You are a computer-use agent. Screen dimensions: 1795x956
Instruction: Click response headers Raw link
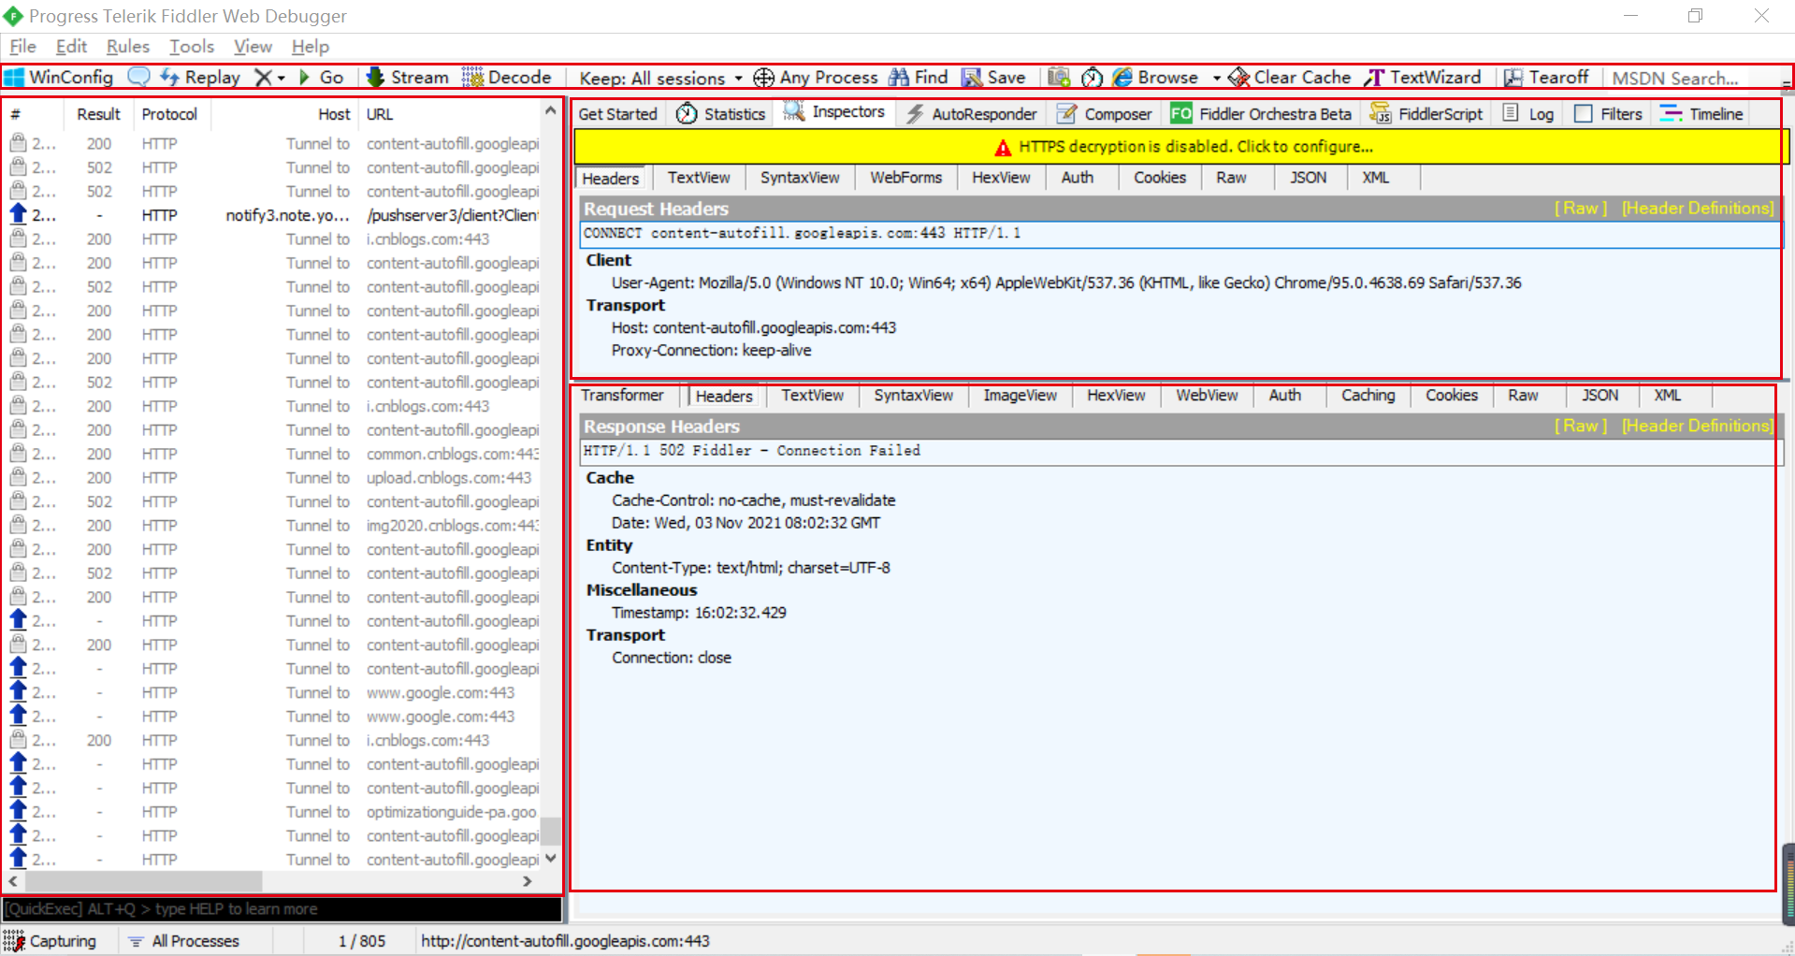click(1581, 427)
